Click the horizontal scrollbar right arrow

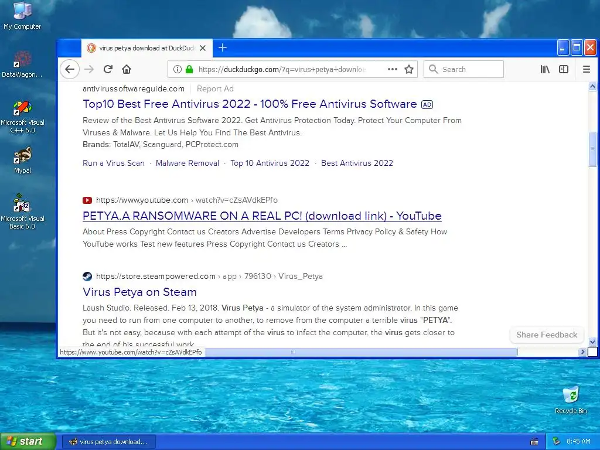click(x=583, y=352)
